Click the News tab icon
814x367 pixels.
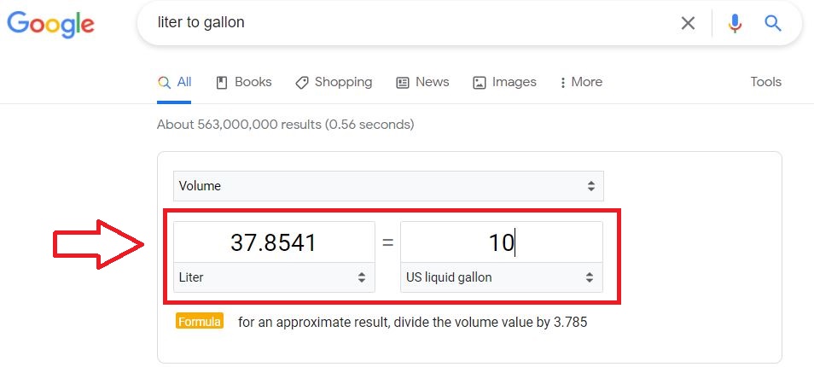coord(403,83)
